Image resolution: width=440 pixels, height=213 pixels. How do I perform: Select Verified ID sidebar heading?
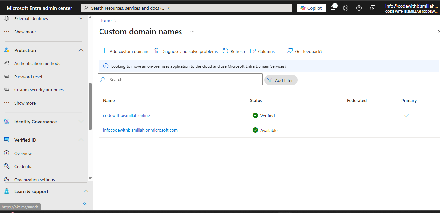point(25,140)
